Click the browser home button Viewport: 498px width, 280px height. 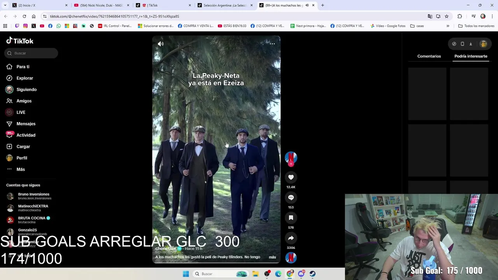pyautogui.click(x=33, y=16)
